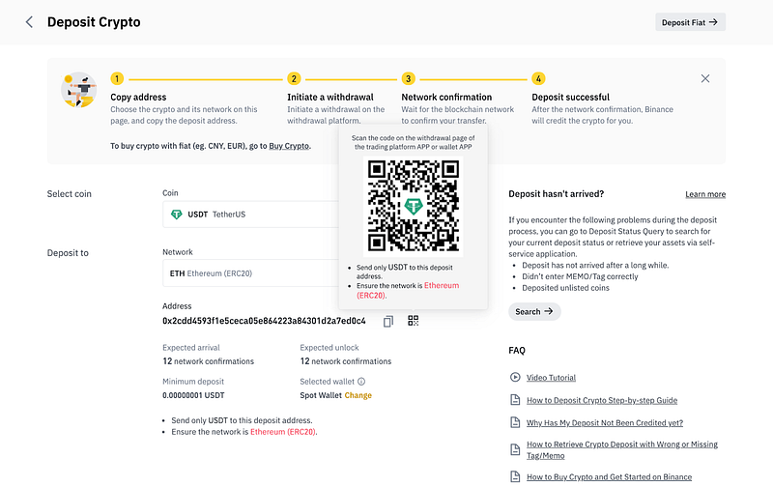Image resolution: width=773 pixels, height=487 pixels.
Task: Go back using the left arrow icon
Action: pyautogui.click(x=29, y=22)
